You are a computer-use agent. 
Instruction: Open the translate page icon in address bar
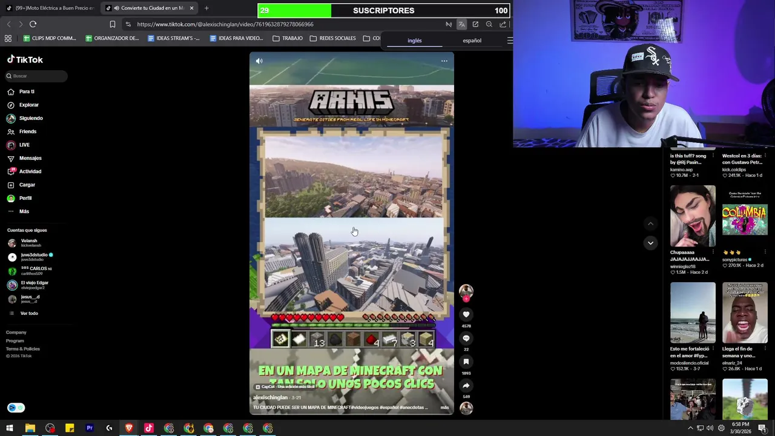(x=461, y=24)
